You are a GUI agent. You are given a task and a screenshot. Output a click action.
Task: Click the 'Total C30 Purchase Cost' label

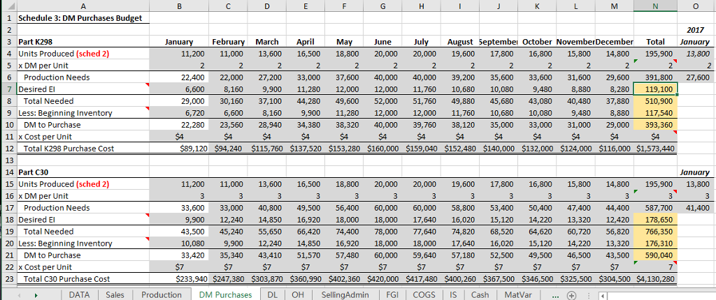click(66, 279)
